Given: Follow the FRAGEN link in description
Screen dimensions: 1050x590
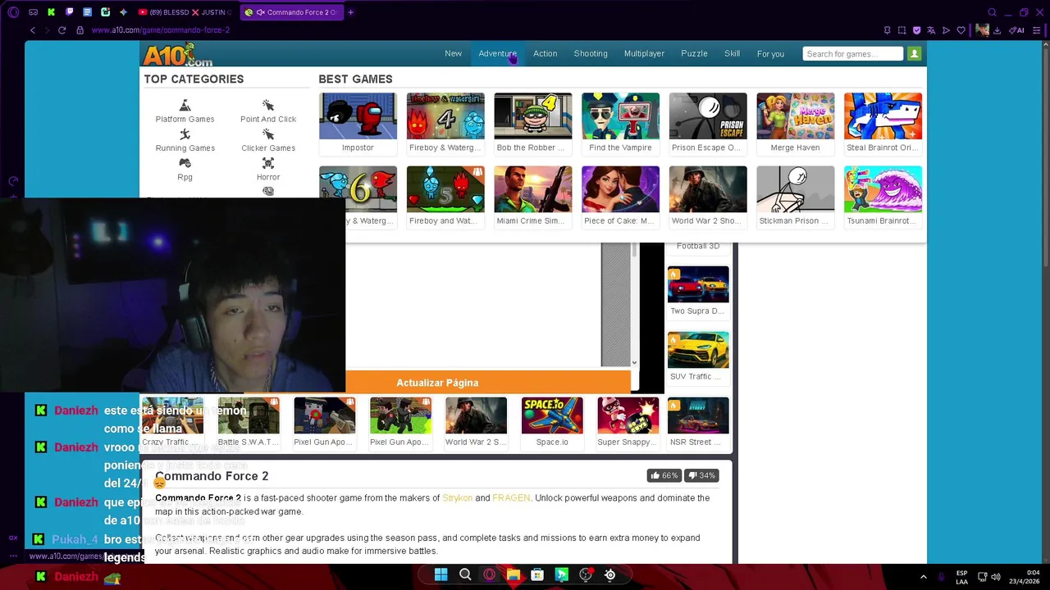Looking at the screenshot, I should 511,498.
